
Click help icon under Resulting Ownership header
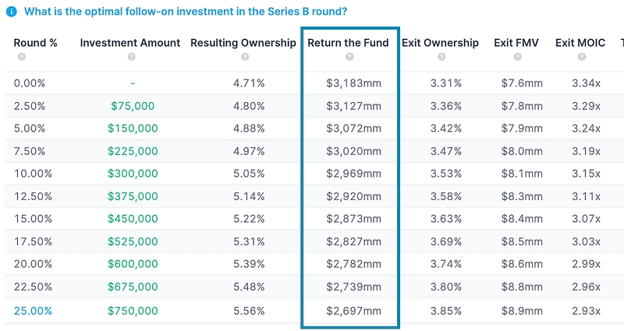(244, 57)
